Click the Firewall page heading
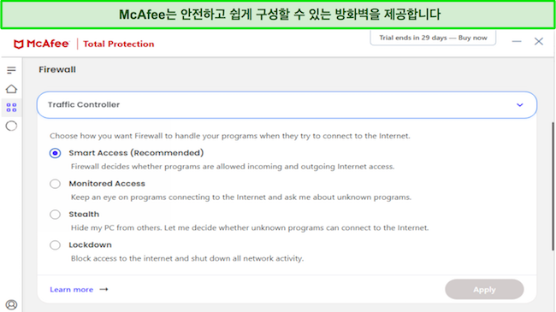The image size is (556, 312). 57,69
